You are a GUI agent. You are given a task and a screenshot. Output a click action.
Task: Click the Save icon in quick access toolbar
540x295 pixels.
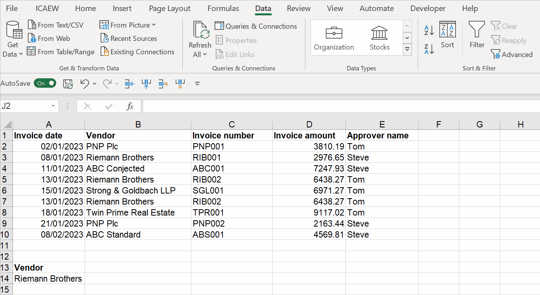pyautogui.click(x=68, y=83)
